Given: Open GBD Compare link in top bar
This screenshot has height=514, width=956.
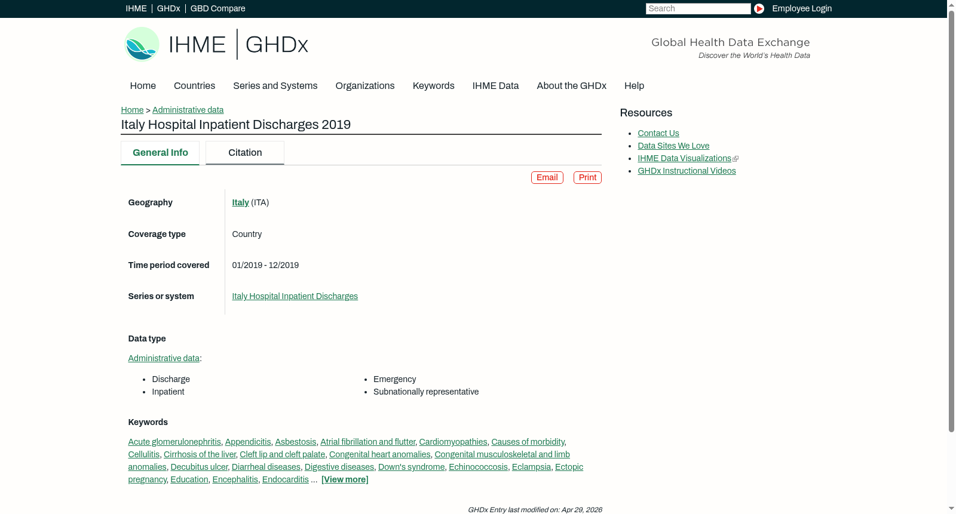Looking at the screenshot, I should point(218,8).
